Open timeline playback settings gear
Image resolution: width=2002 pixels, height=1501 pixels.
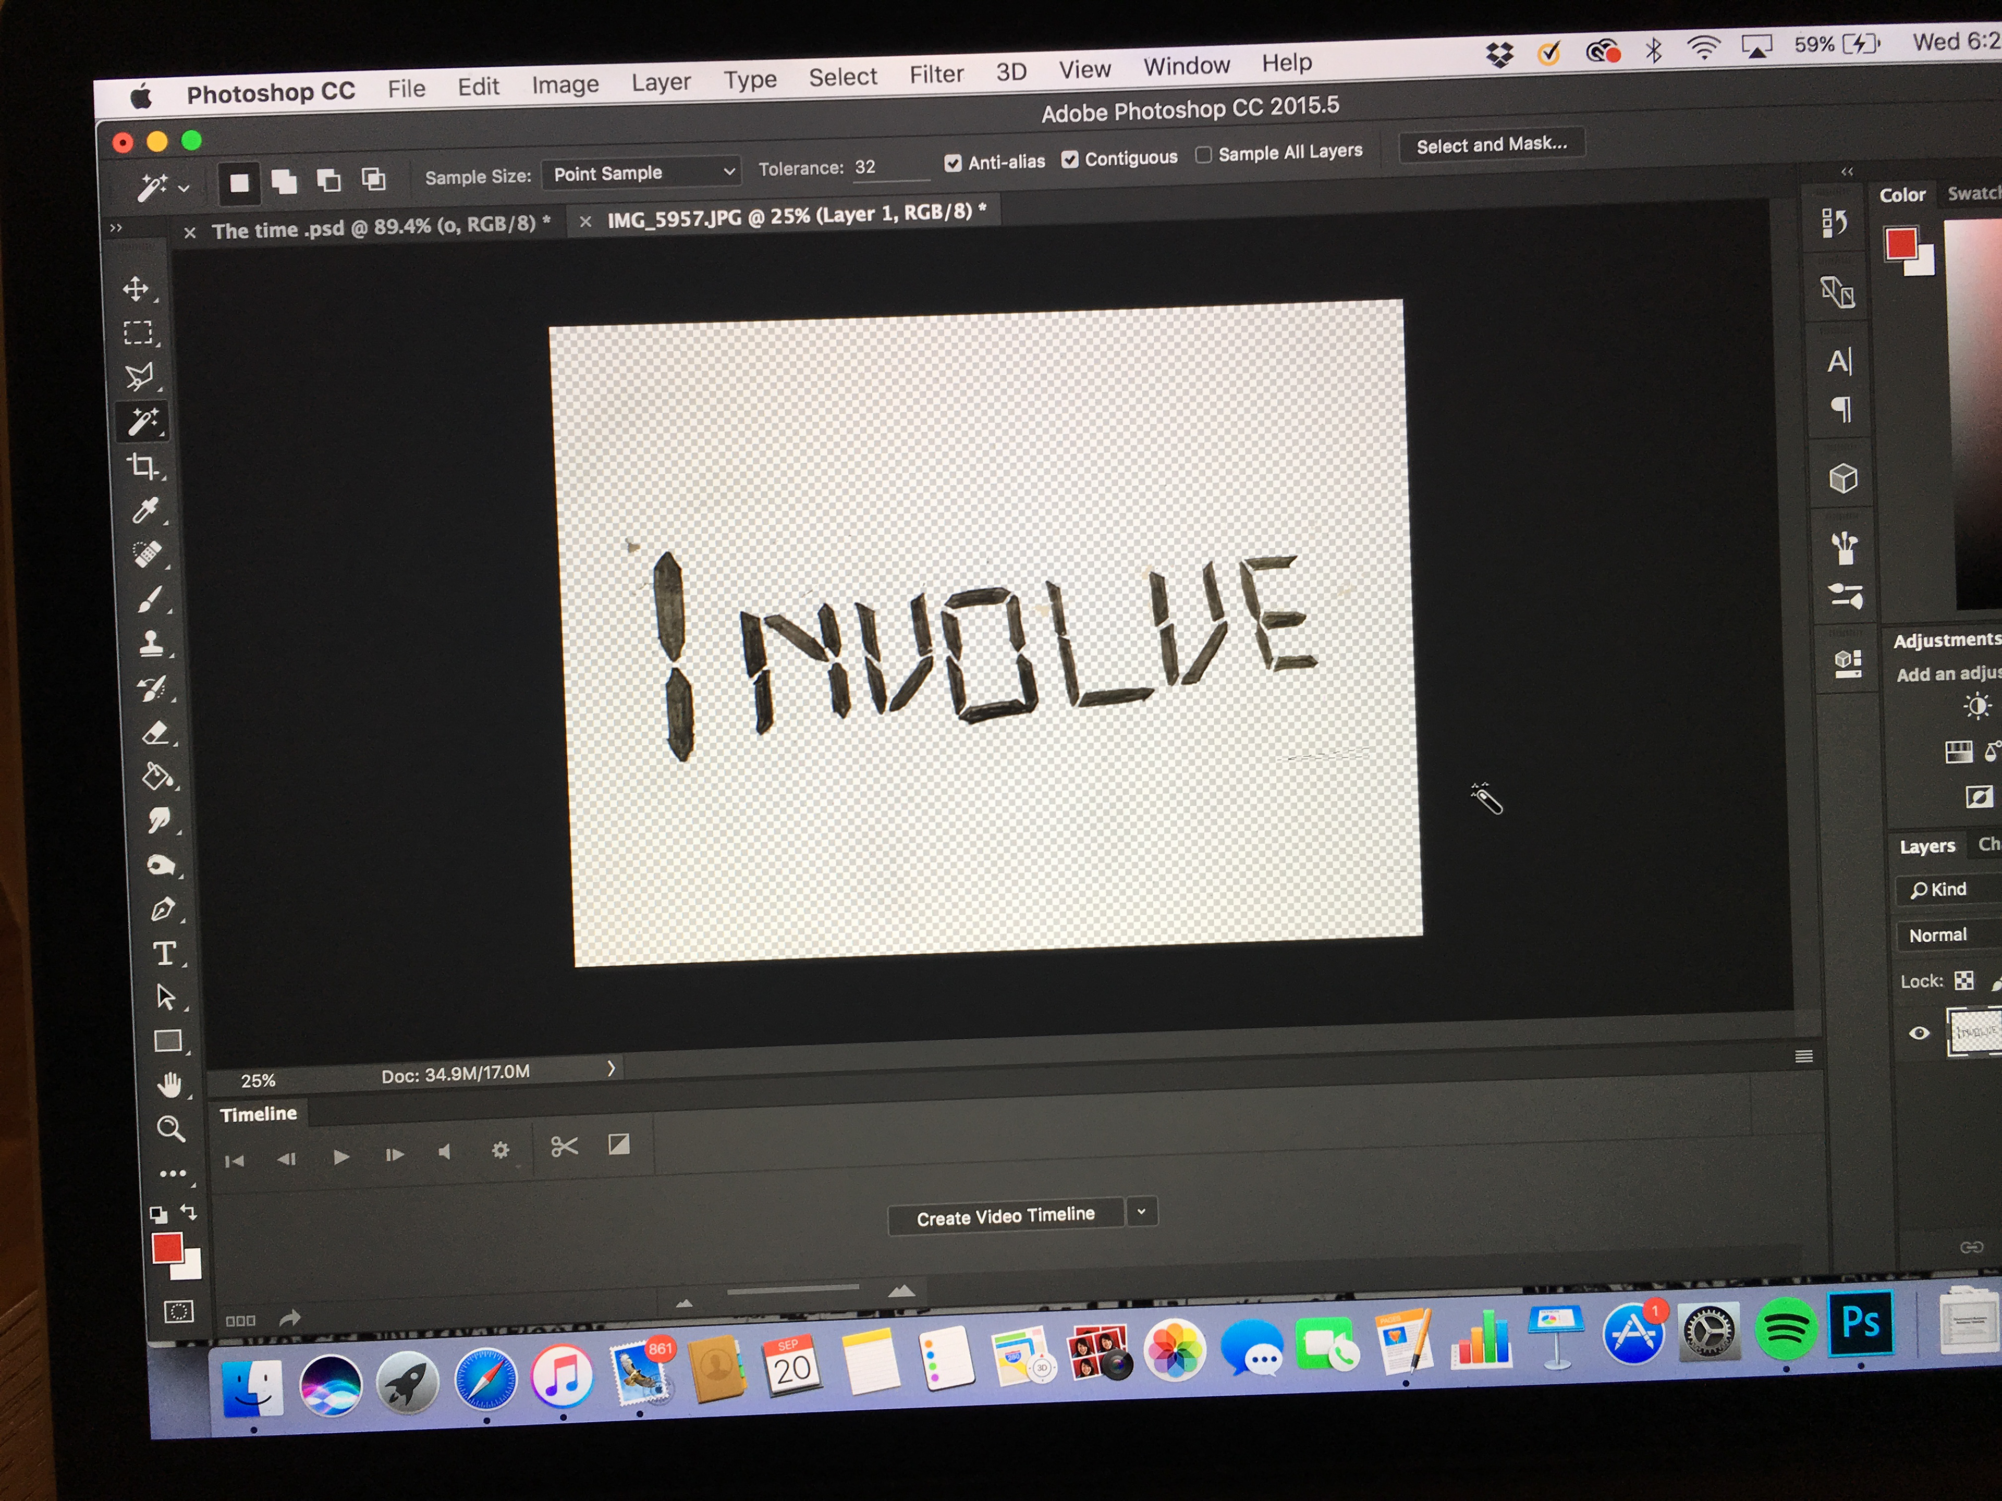[500, 1151]
